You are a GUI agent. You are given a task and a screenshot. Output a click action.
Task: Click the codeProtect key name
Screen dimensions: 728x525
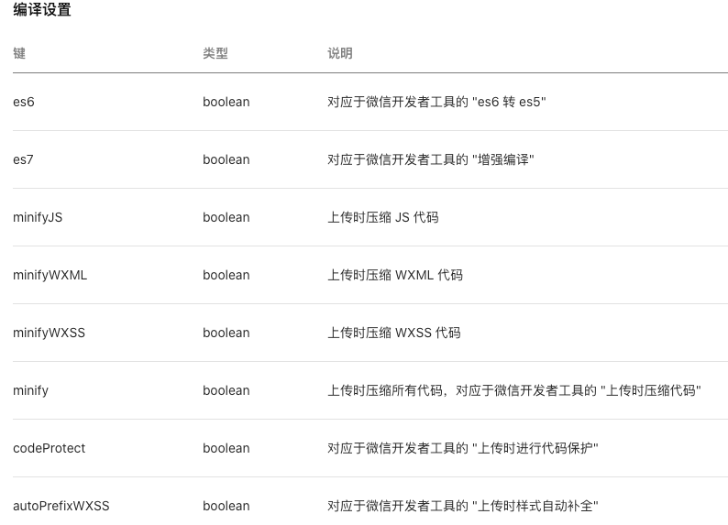coord(50,448)
